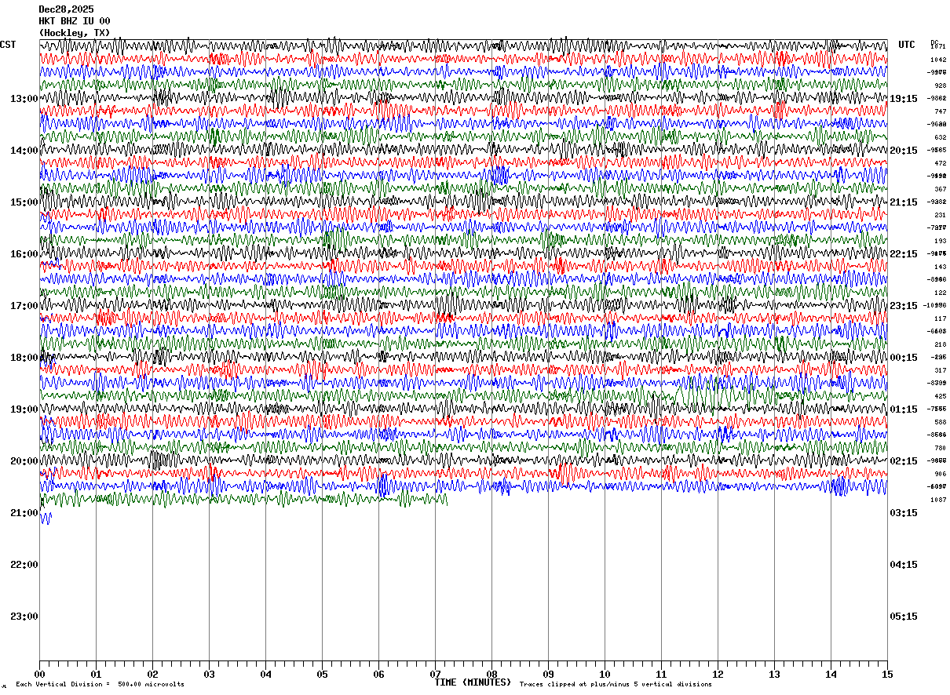Click the DC offset value 780
This screenshot has height=695, width=950.
coord(940,448)
